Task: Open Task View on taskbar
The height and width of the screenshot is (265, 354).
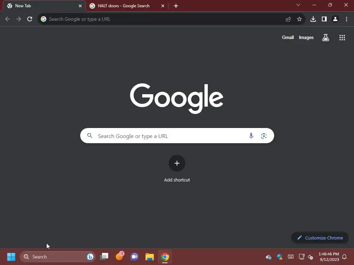Action: coord(104,257)
